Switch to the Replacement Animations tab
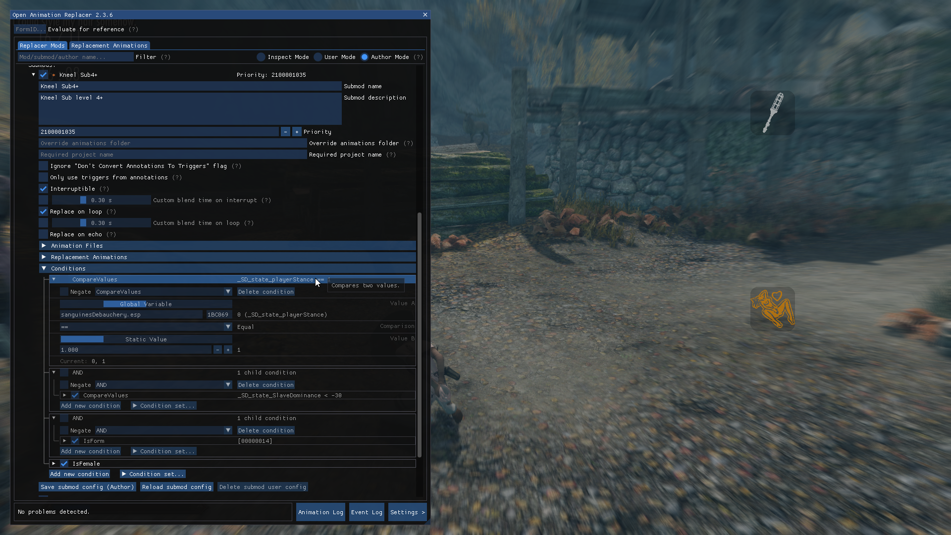 (109, 46)
